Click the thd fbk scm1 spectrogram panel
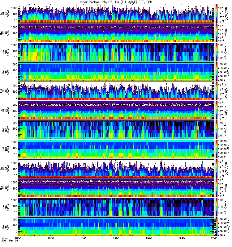The width and height of the screenshot is (232, 247). 116,149
